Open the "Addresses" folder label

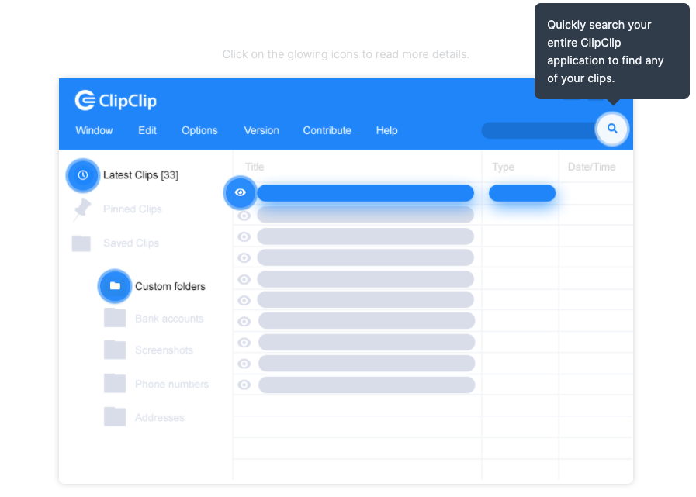[x=159, y=418]
